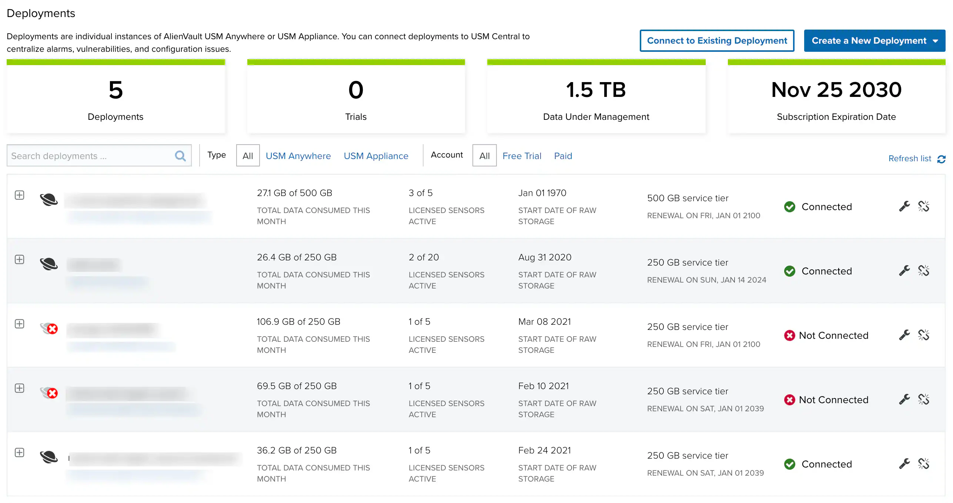Click Connect to Existing Deployment button

[717, 41]
